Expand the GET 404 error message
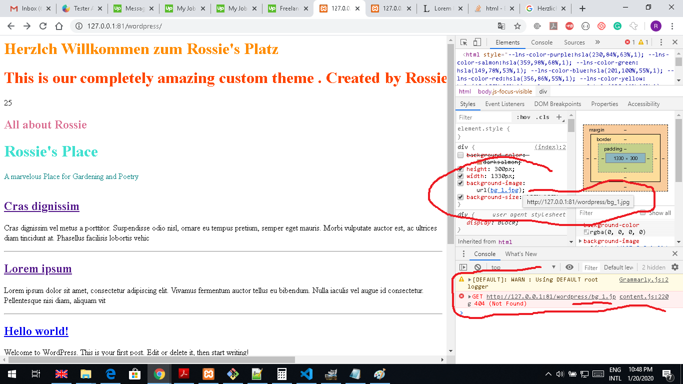This screenshot has width=683, height=384. (469, 297)
